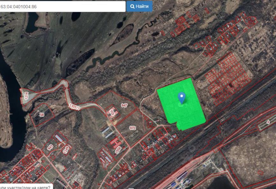The height and width of the screenshot is (189, 276).
Task: Select parcel labeled 58
Action: 42,115
